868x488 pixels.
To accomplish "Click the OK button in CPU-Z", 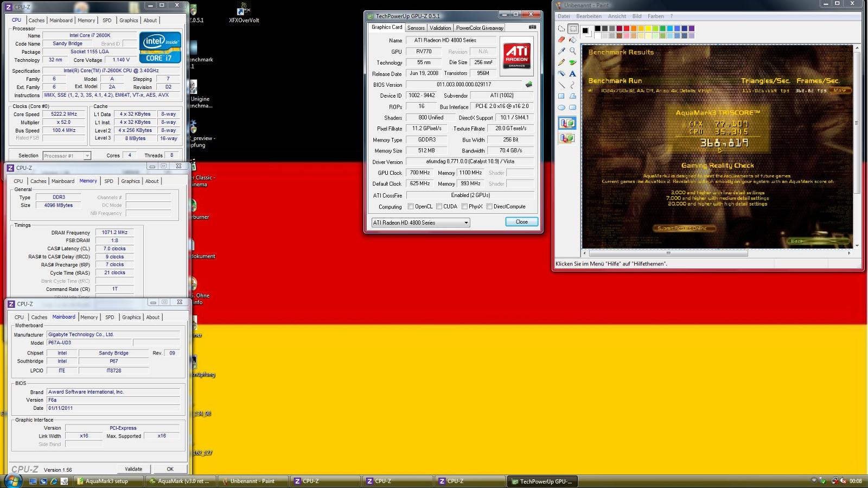I will click(x=170, y=469).
